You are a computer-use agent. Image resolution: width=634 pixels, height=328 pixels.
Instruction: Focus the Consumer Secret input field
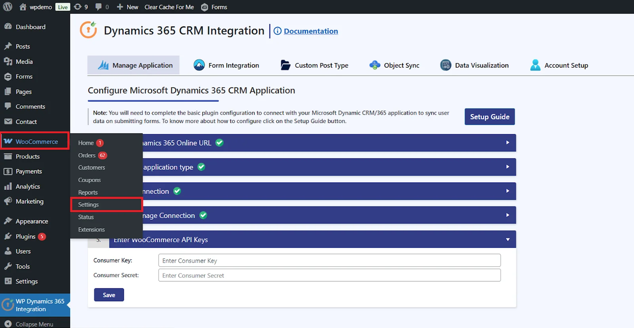[330, 275]
